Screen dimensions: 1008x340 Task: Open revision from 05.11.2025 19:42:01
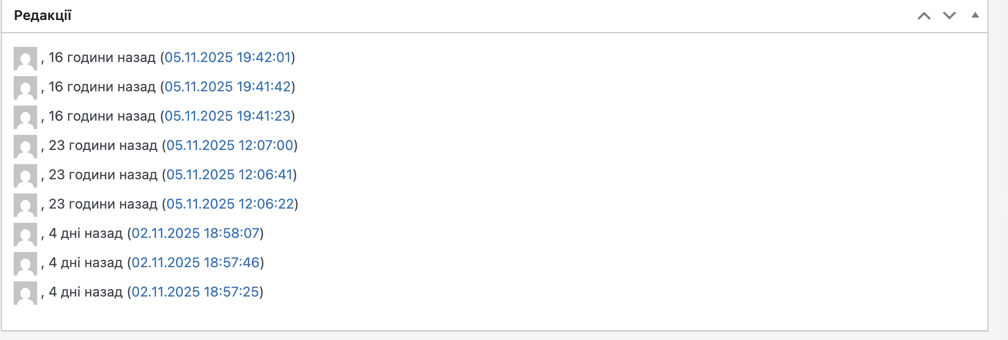pos(228,58)
